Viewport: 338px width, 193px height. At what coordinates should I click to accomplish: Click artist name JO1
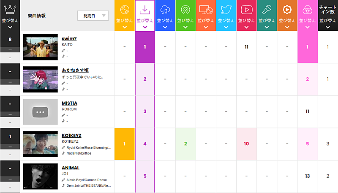[65, 174]
